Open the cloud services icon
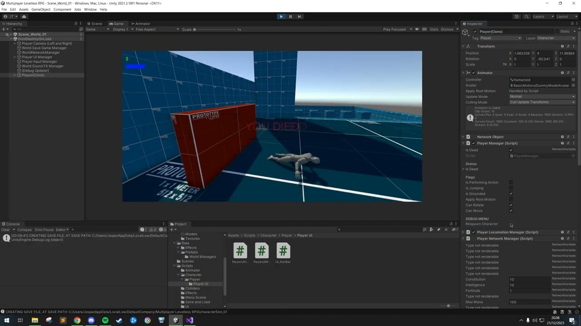The image size is (581, 326). pyautogui.click(x=24, y=16)
